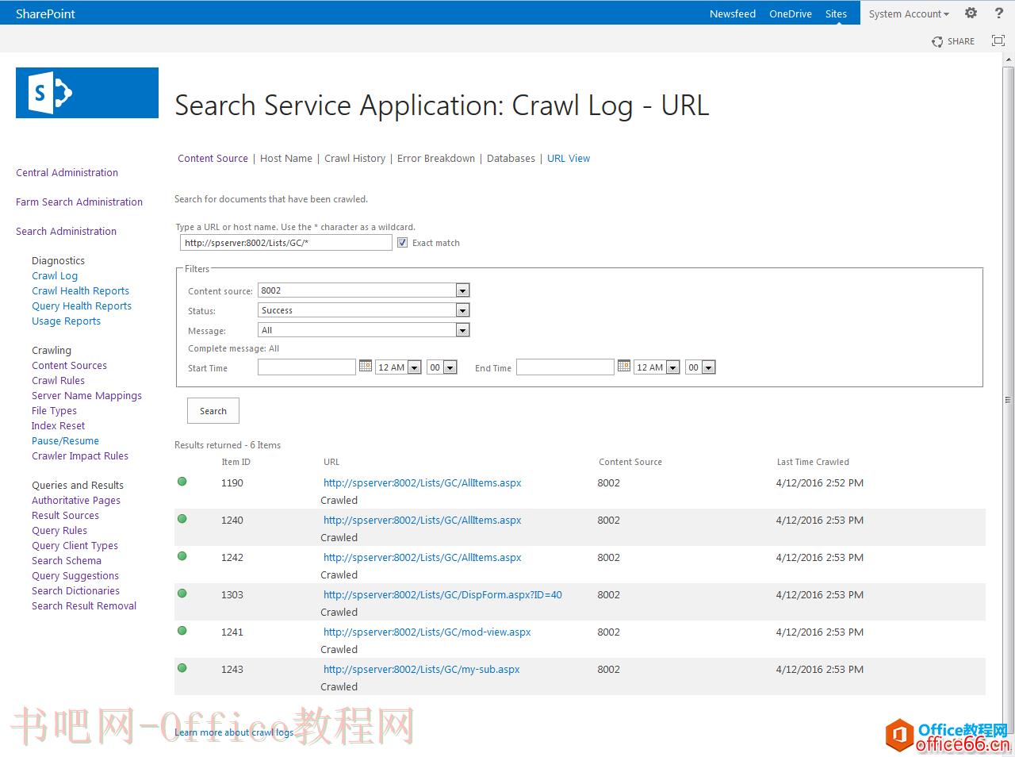Screen dimensions: 1015x757
Task: Open Start Time hour dropdown
Action: tap(398, 367)
